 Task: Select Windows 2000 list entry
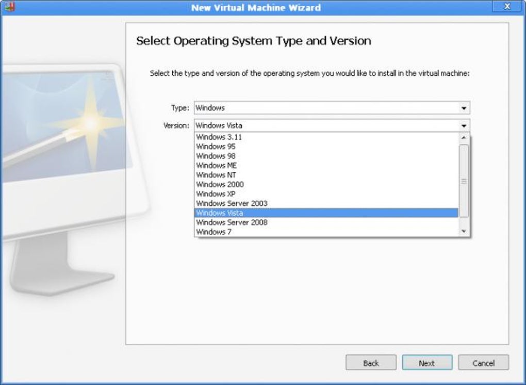pos(326,184)
